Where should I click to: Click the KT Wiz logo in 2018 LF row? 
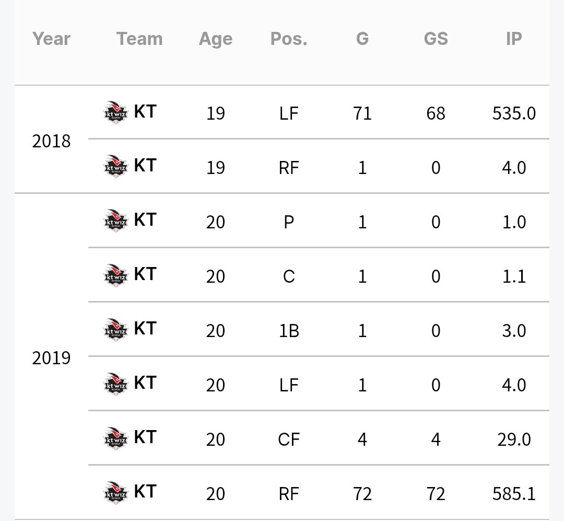[115, 113]
